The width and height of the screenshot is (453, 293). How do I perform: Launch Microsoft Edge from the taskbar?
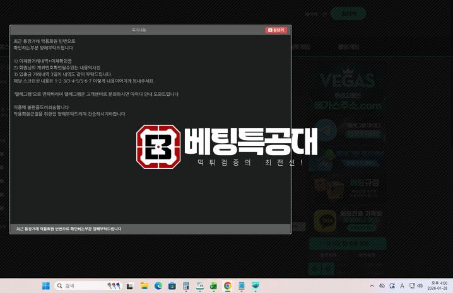pos(158,286)
